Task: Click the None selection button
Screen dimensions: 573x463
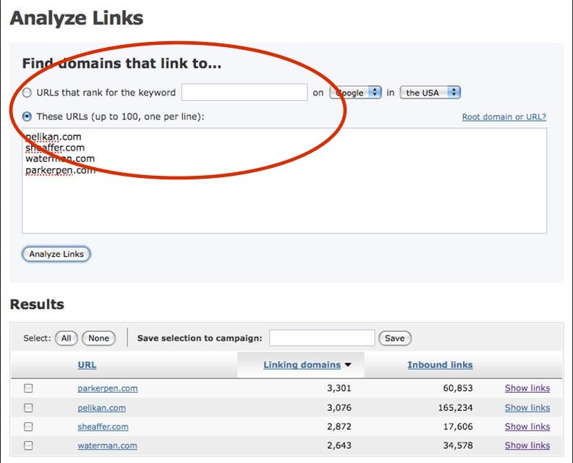Action: click(98, 338)
